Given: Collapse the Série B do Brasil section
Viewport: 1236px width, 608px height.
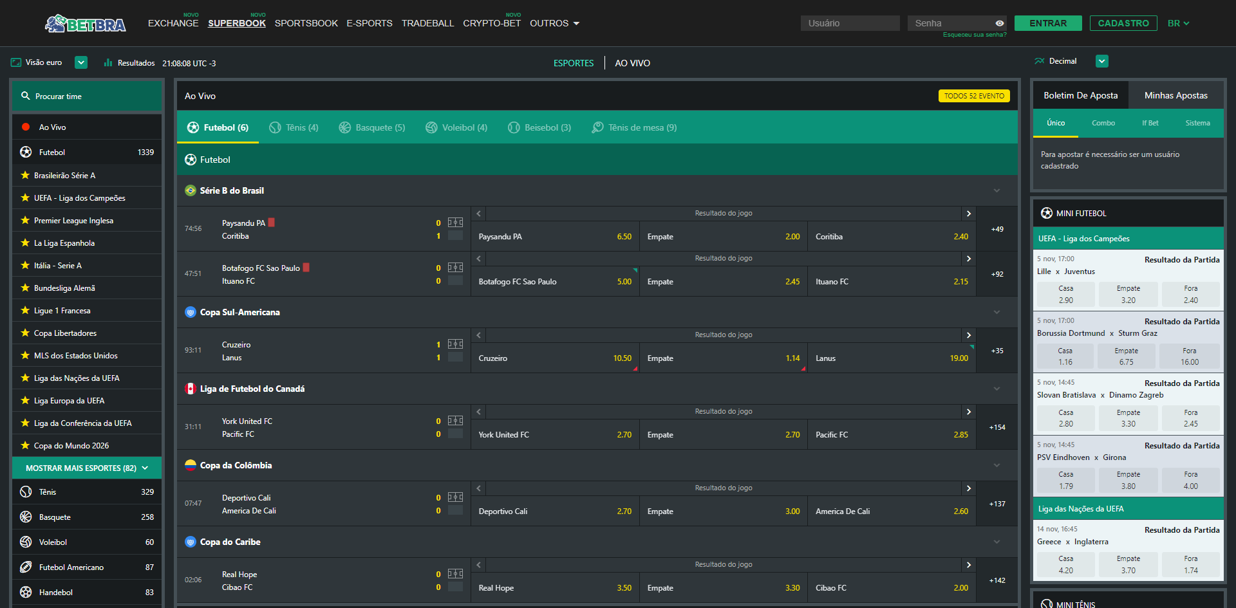Looking at the screenshot, I should tap(997, 190).
